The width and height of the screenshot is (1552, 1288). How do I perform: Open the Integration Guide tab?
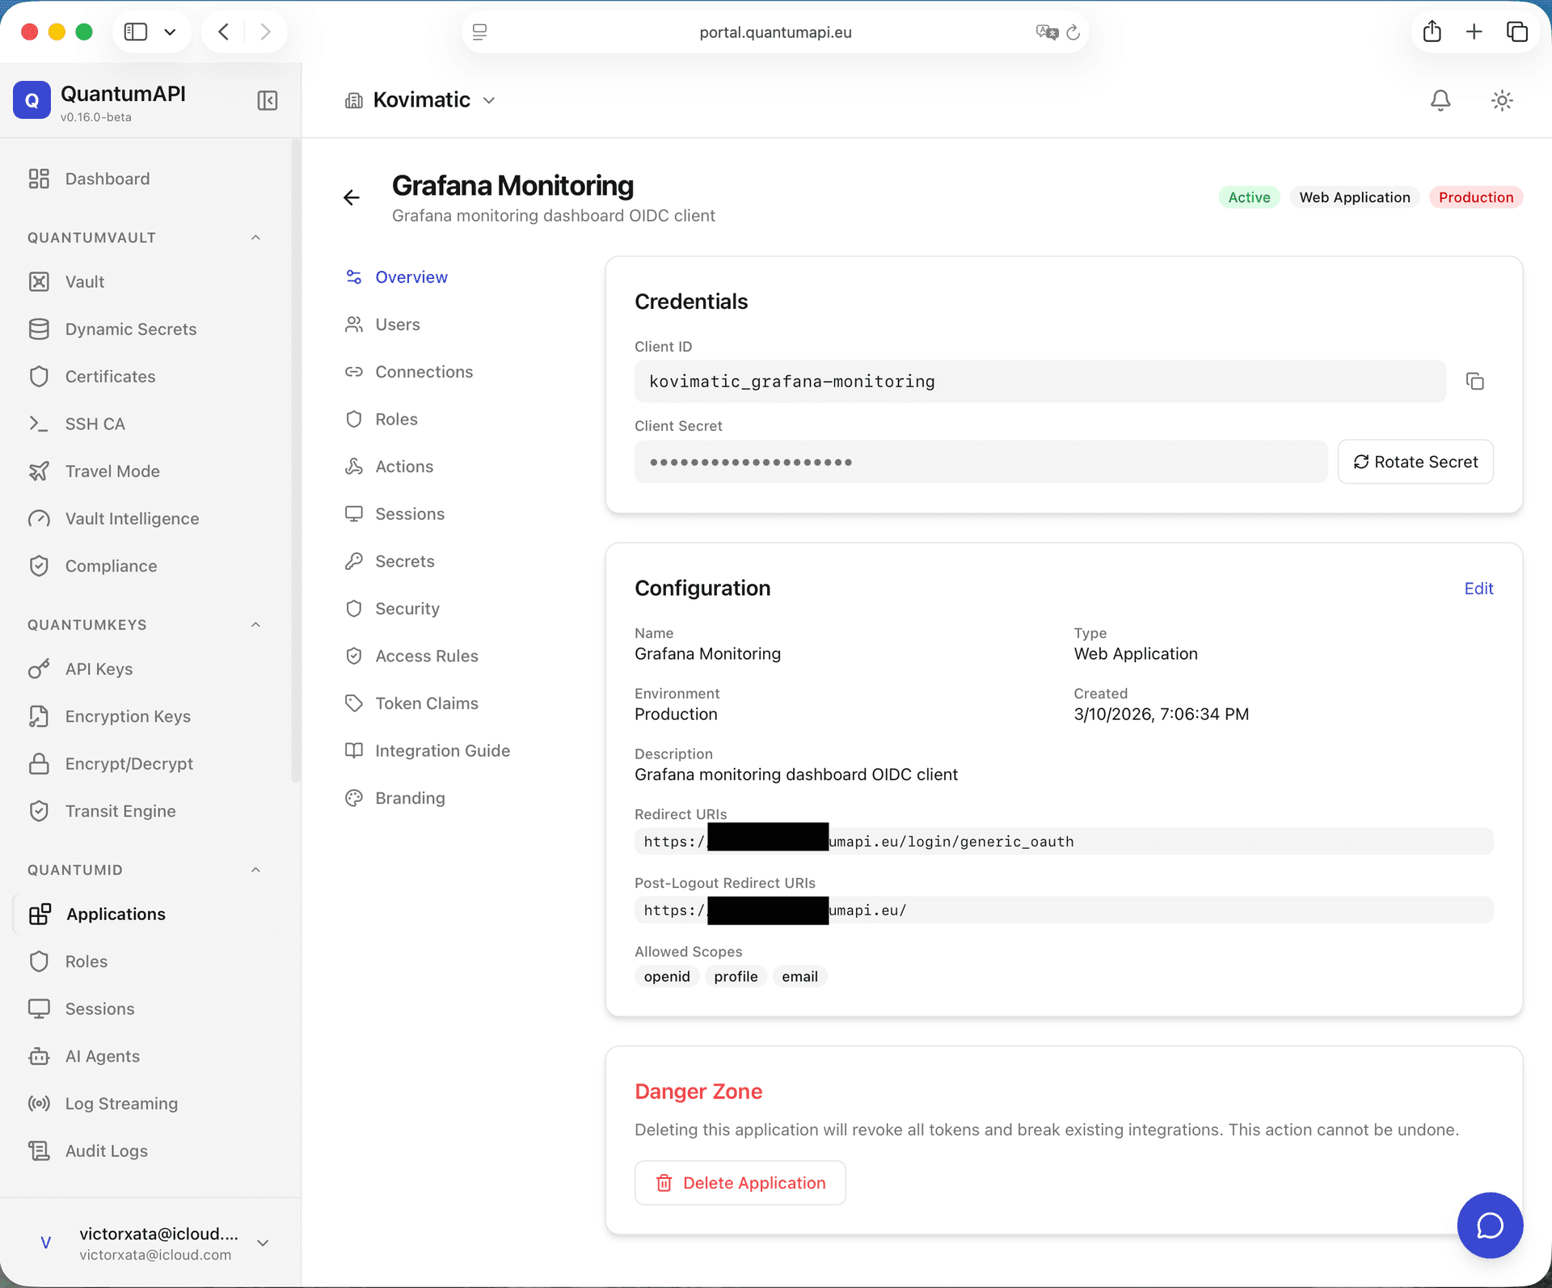pos(442,750)
